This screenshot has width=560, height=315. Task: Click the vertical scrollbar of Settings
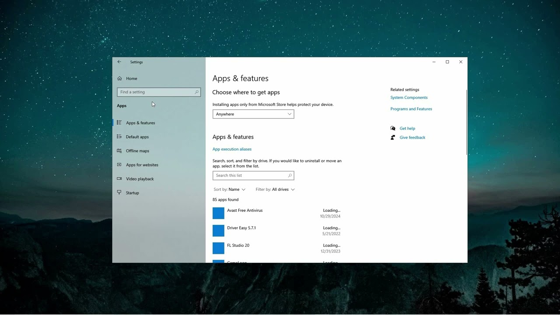(466, 122)
